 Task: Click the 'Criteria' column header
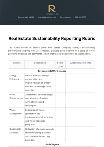click(17, 65)
